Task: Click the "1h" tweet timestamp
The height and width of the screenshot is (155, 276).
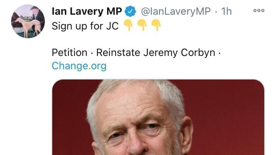Action: (x=226, y=12)
